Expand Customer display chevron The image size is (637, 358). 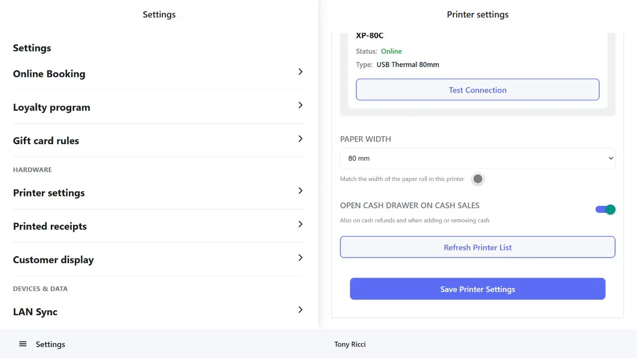click(x=300, y=257)
